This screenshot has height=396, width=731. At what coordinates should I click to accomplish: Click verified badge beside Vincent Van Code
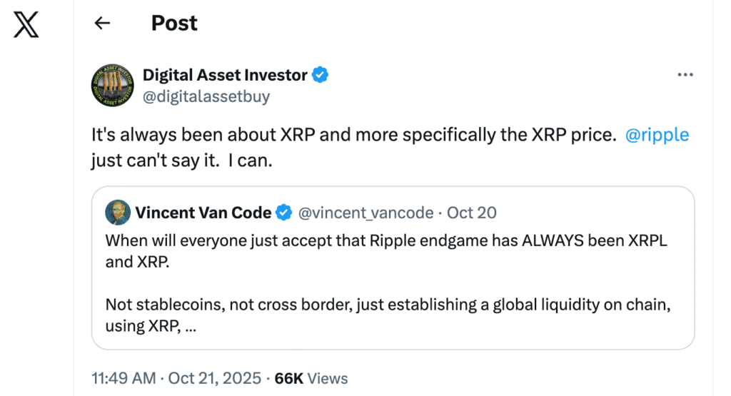(283, 213)
